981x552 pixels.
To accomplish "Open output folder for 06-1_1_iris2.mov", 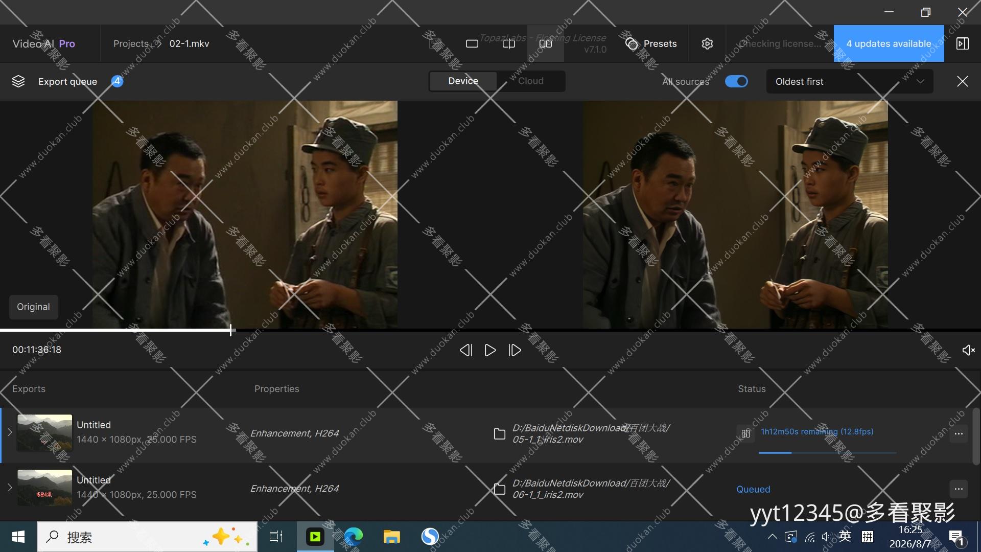I will [499, 489].
